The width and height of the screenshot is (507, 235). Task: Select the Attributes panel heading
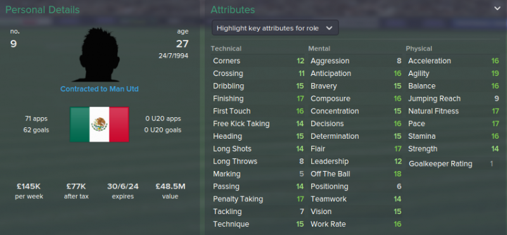[x=233, y=10]
